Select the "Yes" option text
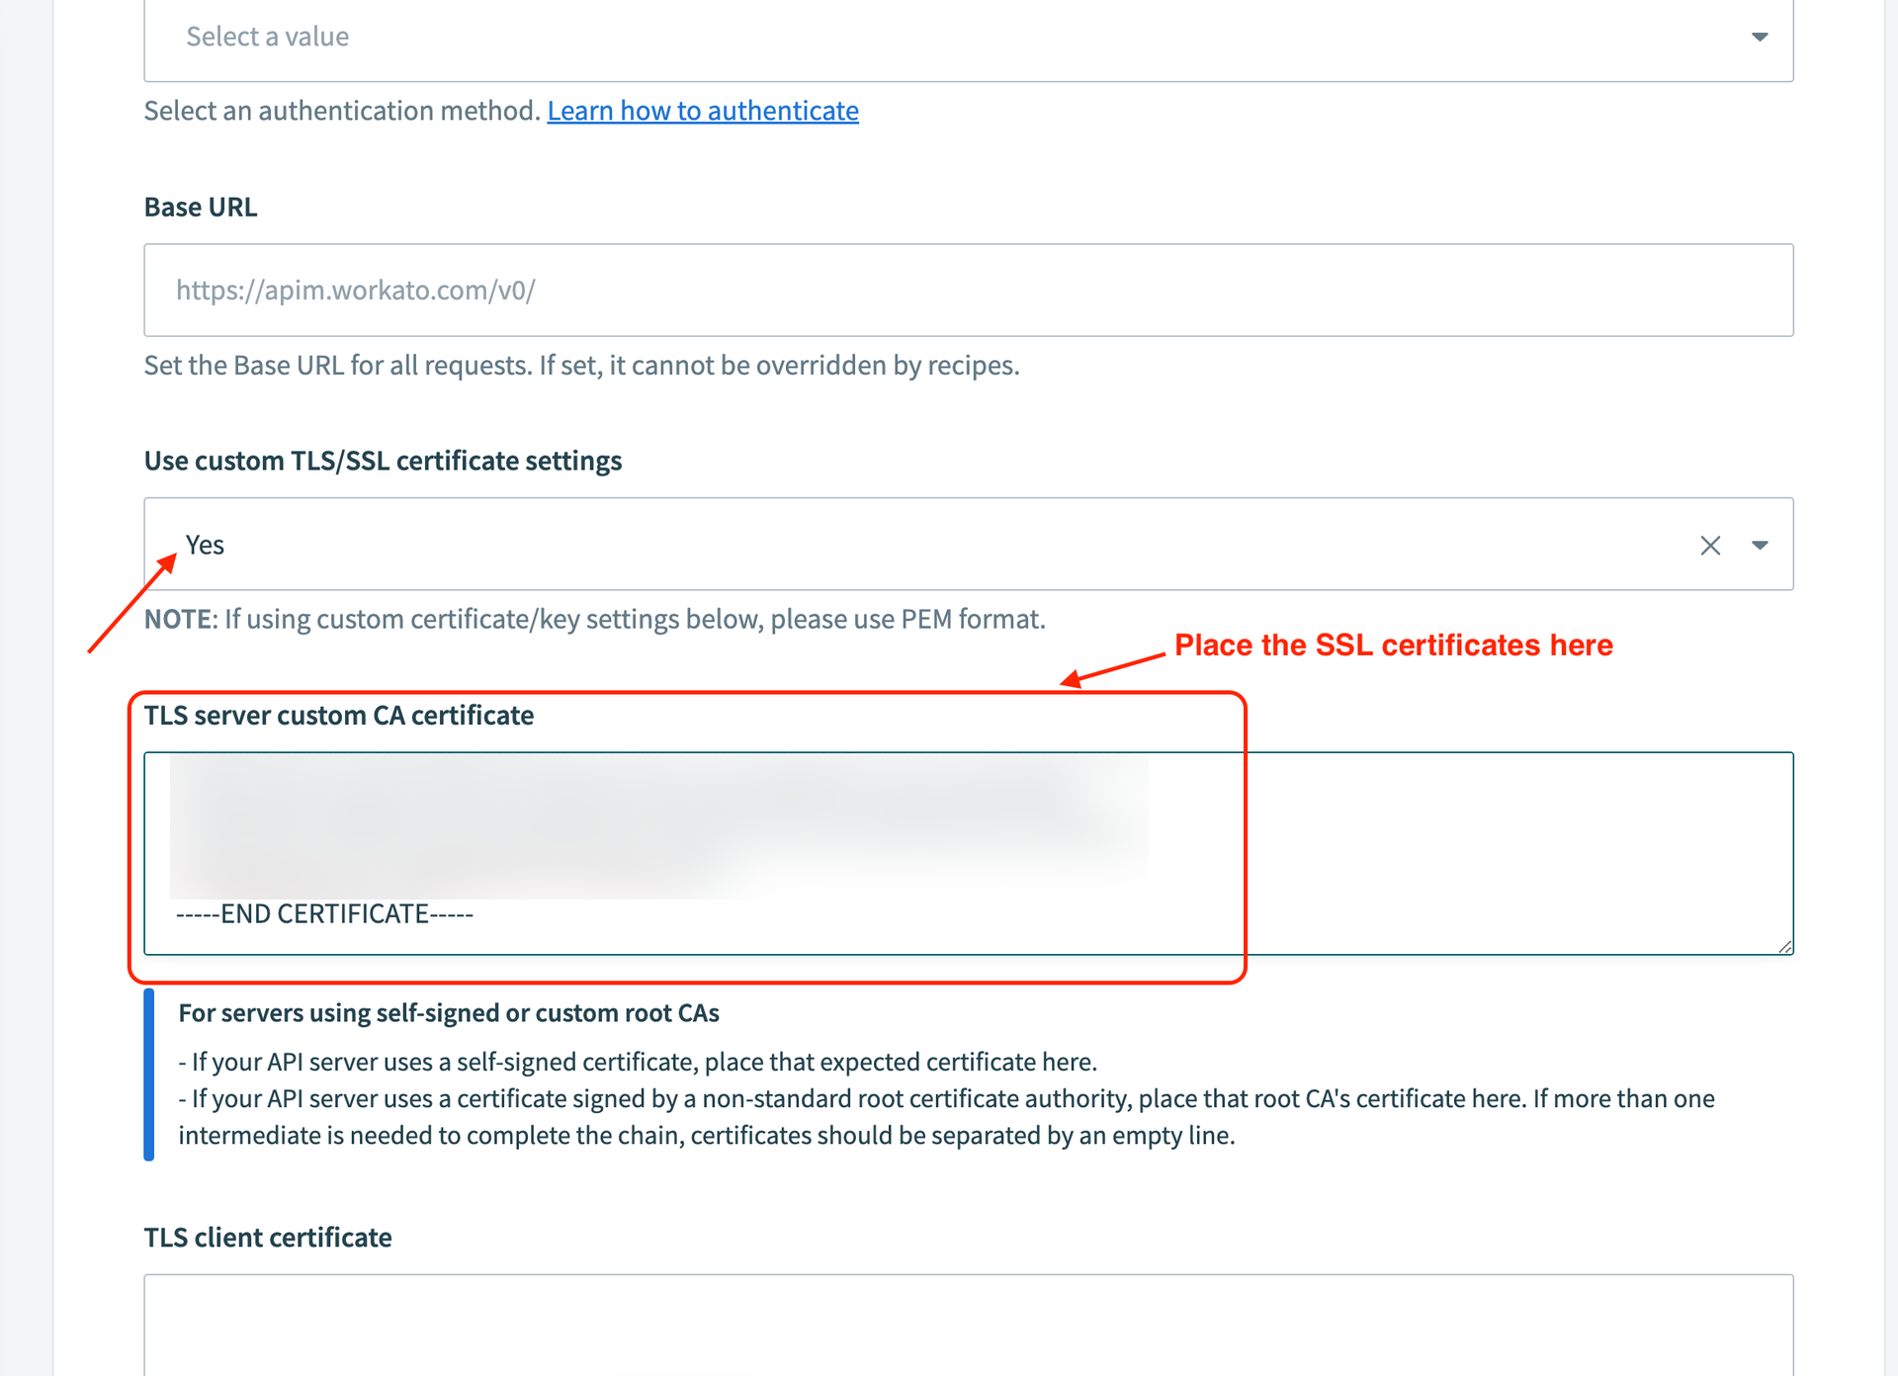 [x=205, y=545]
